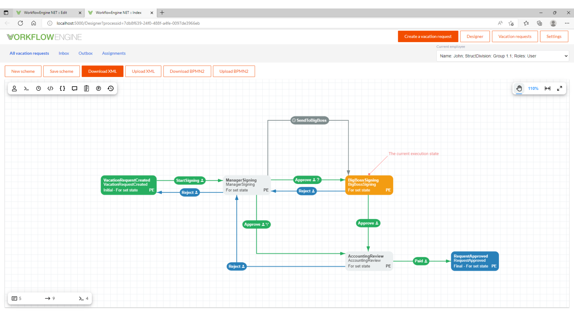Switch to the Inbox tab
Viewport: 574px width, 321px height.
pyautogui.click(x=64, y=53)
